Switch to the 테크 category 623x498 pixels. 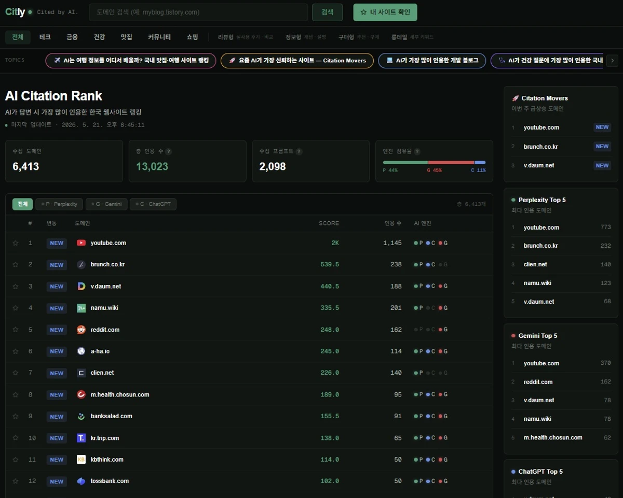click(45, 37)
